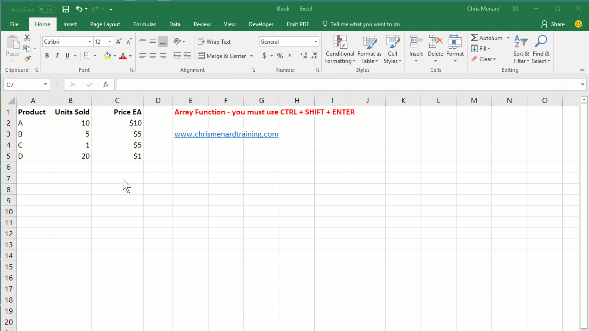Click the Clear button in Editing
Viewport: 589px width, 331px height.
pos(484,59)
